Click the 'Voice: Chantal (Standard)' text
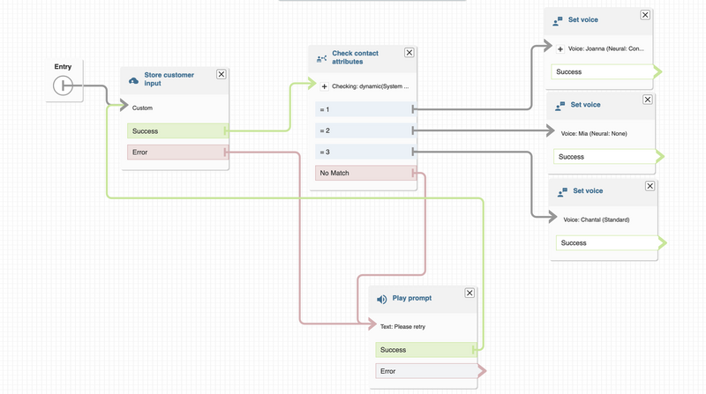 597,219
